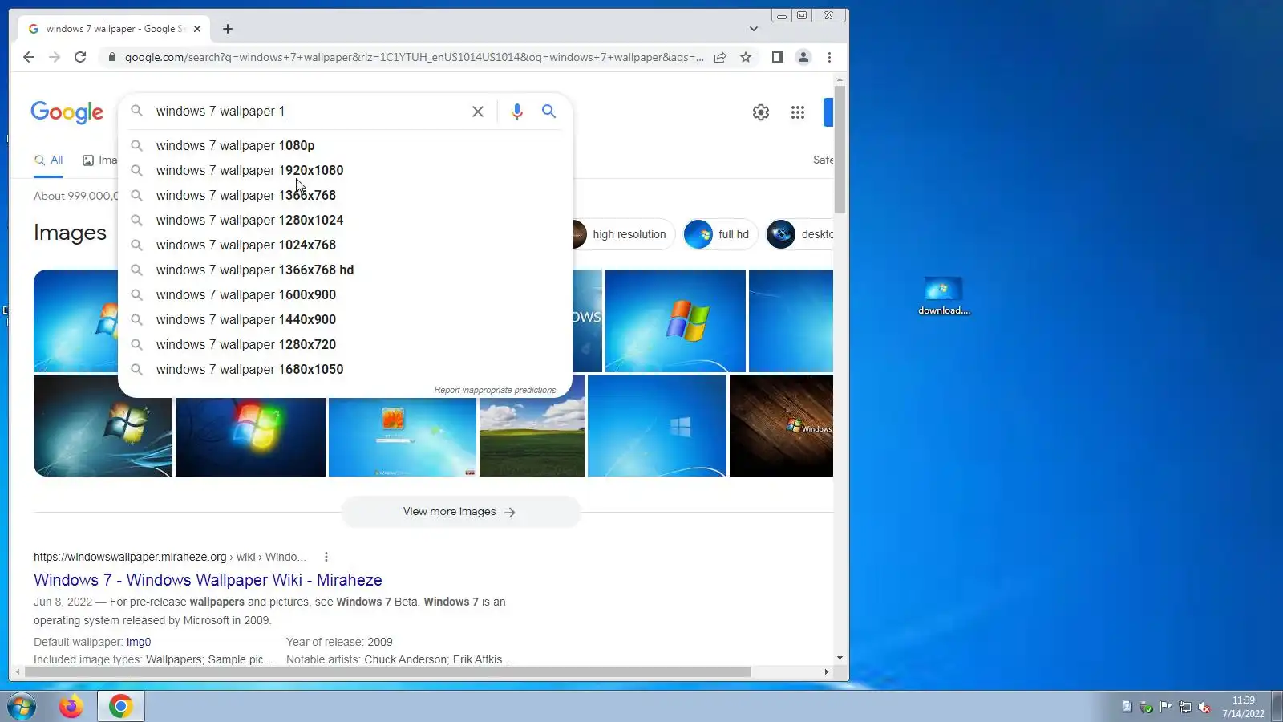
Task: Open the network tray icon
Action: coord(1184,707)
